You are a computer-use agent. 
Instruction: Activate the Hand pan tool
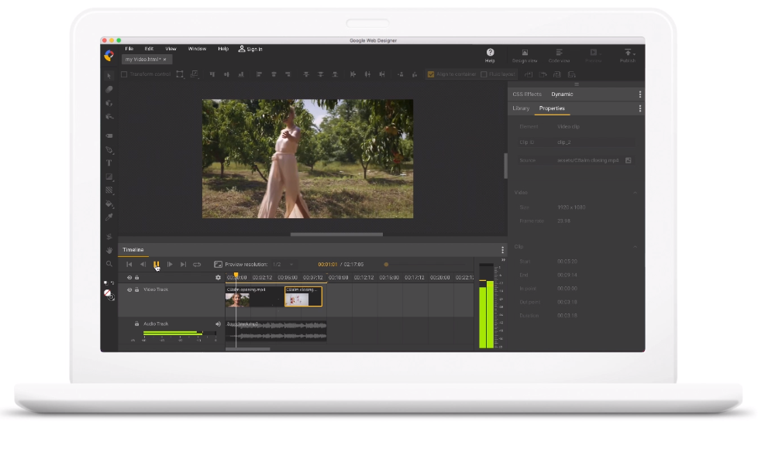(x=109, y=250)
